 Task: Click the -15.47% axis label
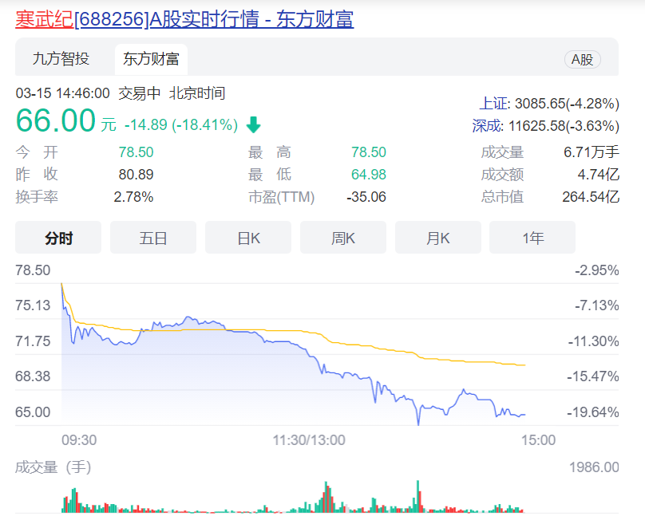[x=593, y=376]
